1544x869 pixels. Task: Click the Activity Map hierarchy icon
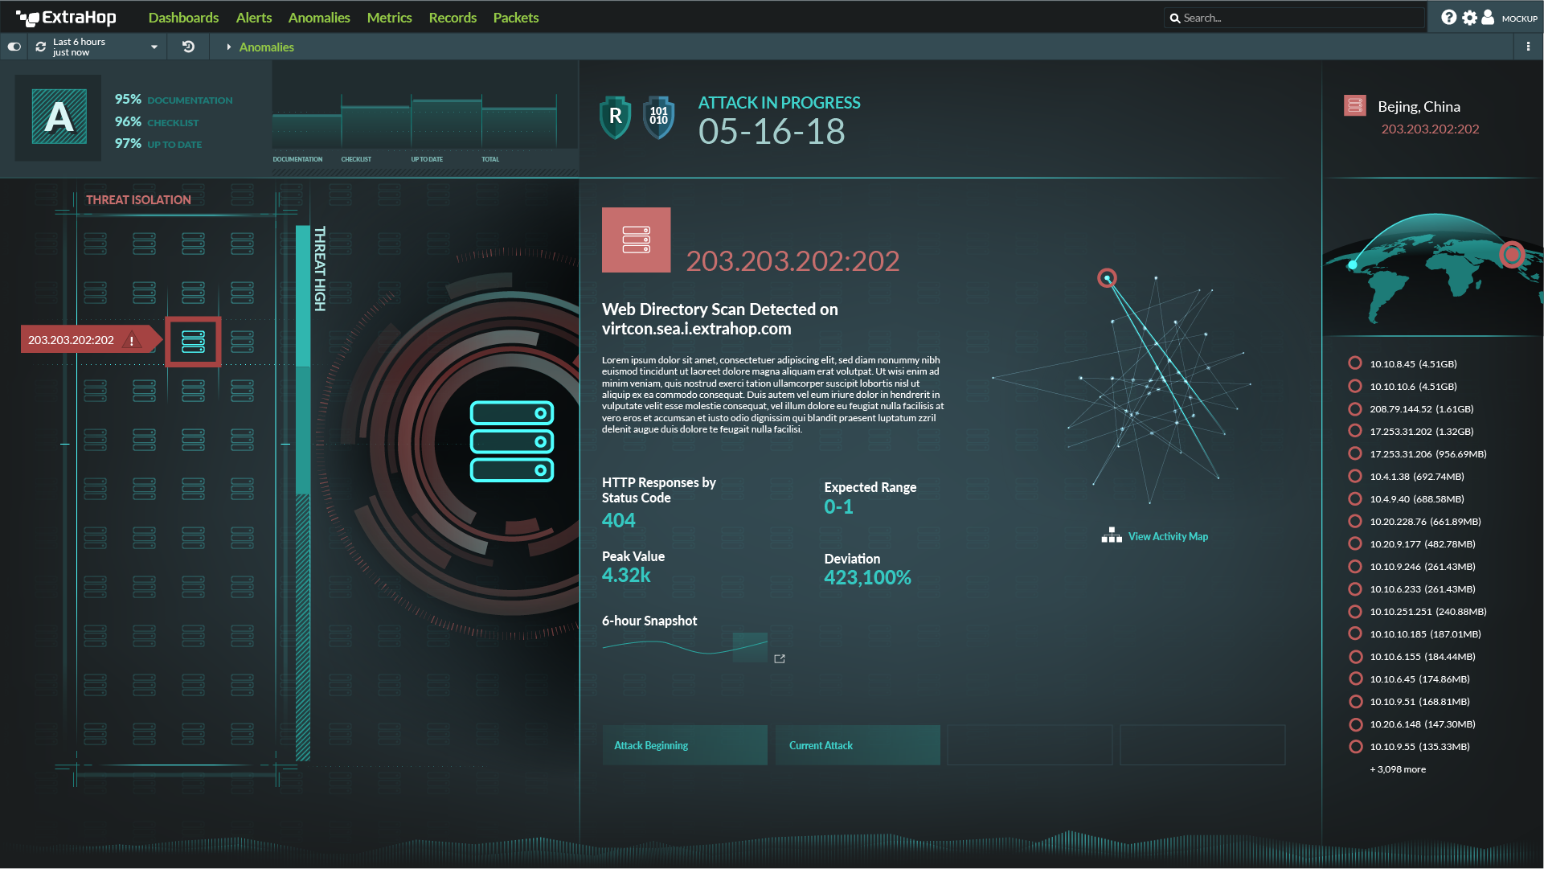pyautogui.click(x=1112, y=535)
